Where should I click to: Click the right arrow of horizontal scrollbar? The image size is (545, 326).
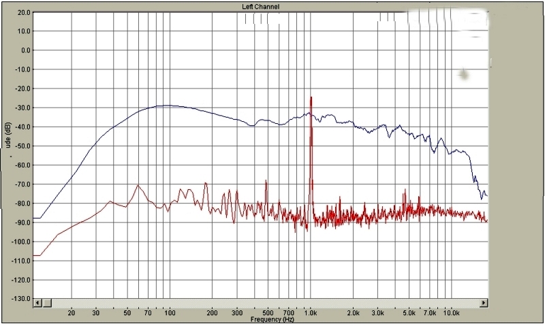[x=484, y=302]
